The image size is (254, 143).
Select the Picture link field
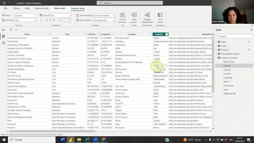(228, 86)
